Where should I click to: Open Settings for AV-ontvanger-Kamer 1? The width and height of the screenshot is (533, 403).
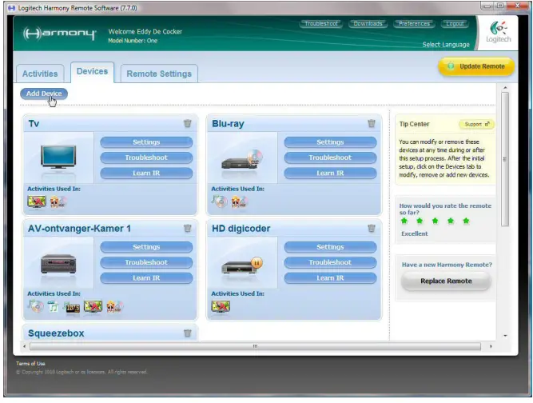(146, 247)
